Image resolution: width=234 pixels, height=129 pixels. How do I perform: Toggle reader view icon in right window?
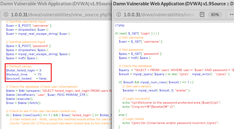[x=202, y=14]
